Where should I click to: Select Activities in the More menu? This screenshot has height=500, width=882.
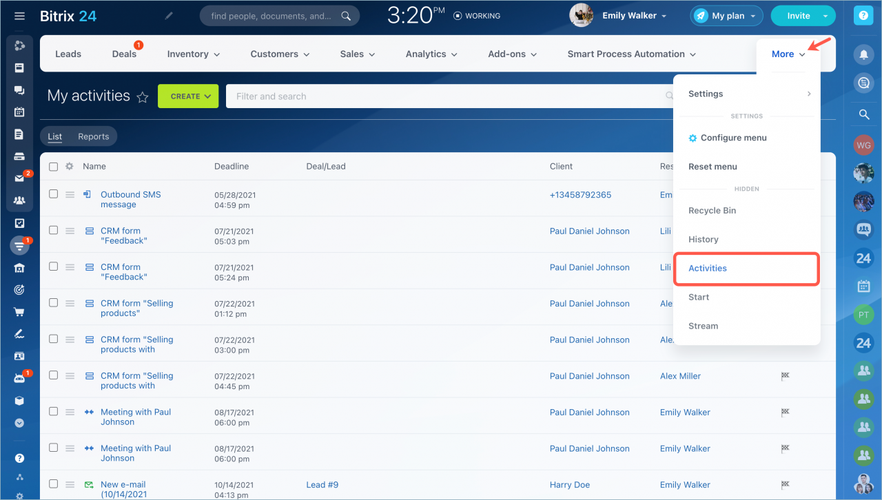(746, 269)
